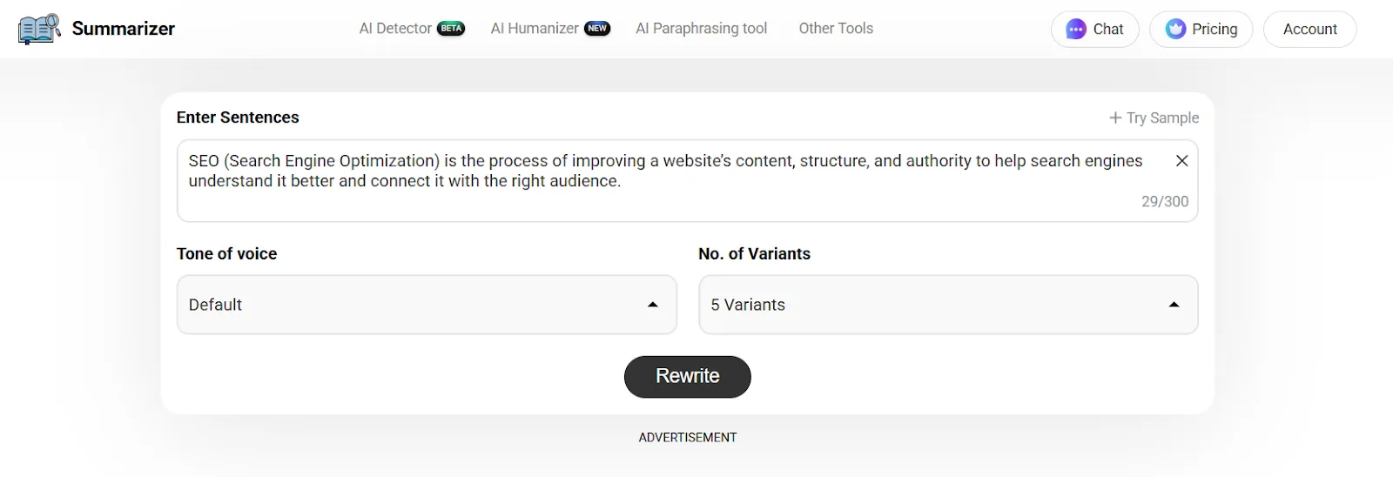Click the purple chat bubble icon
The width and height of the screenshot is (1393, 477).
1076,29
